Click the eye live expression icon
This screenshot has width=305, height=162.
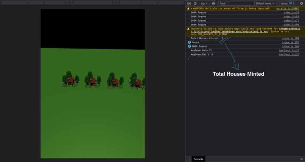tap(213, 3)
